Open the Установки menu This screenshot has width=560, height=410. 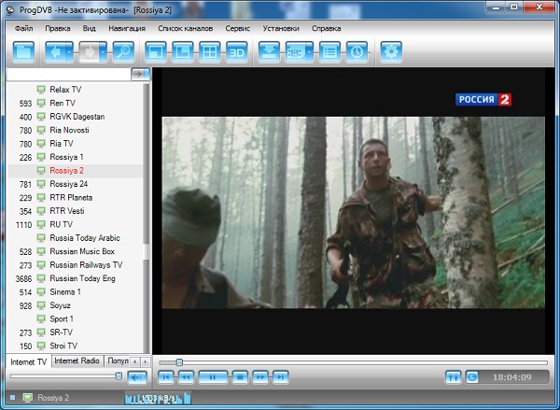click(x=281, y=28)
